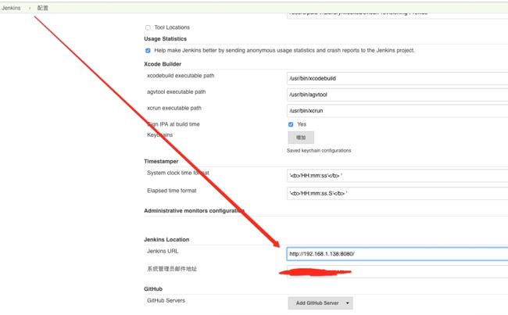The height and width of the screenshot is (315, 508).
Task: Edit the System clock time format field
Action: 397,176
